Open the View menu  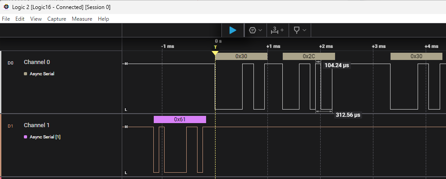click(36, 19)
